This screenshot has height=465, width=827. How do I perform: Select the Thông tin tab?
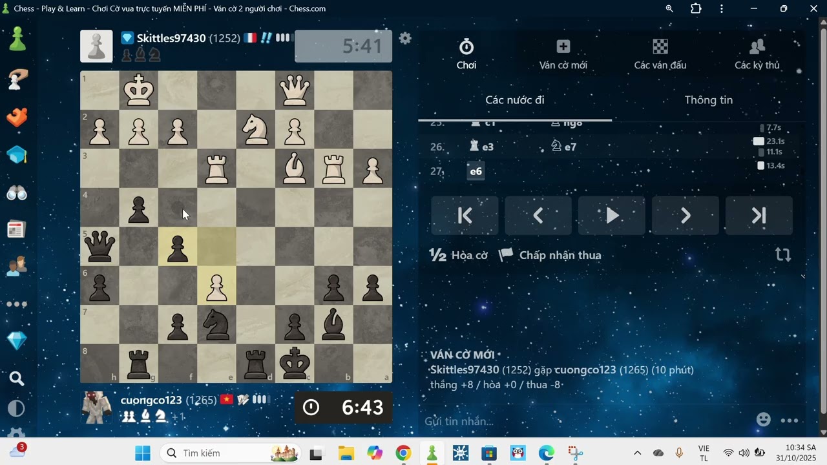(709, 100)
